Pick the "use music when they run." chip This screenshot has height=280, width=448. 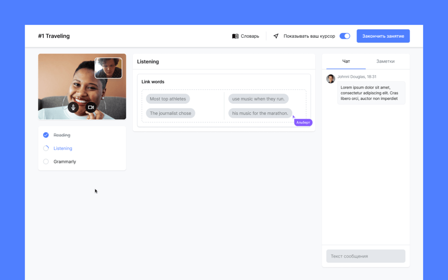coord(258,99)
